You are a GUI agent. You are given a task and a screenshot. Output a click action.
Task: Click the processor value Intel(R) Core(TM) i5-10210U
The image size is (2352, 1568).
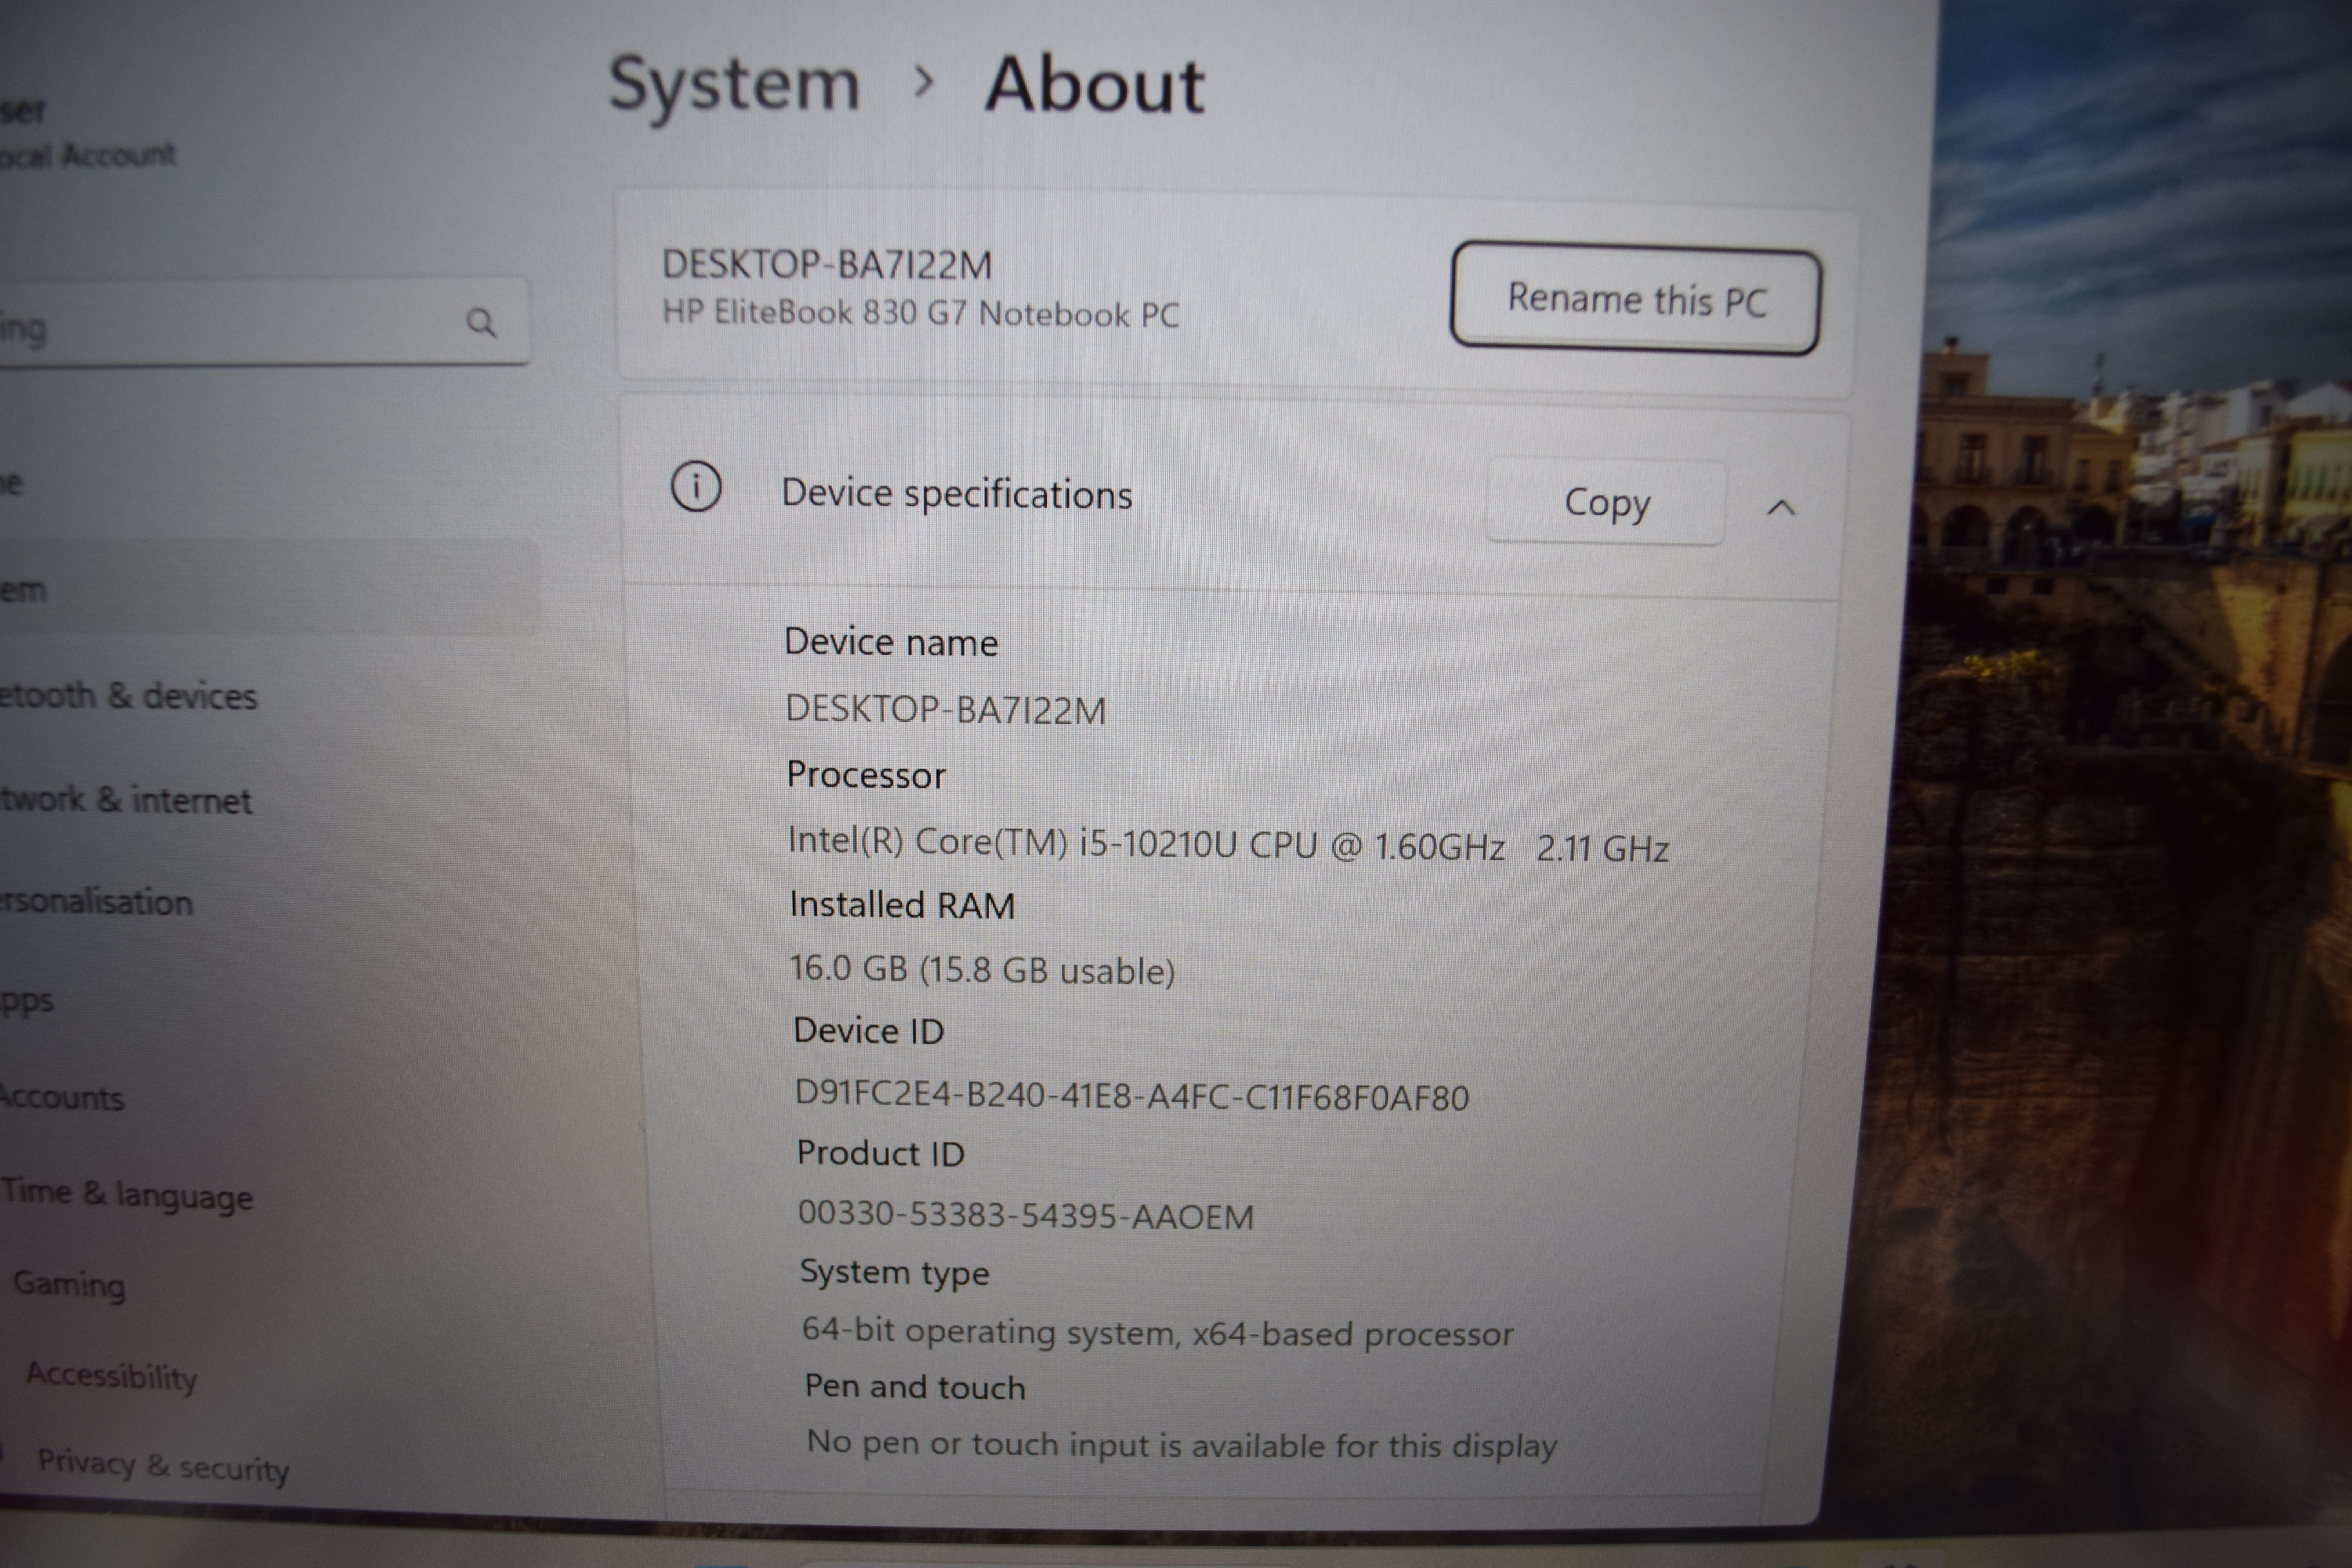point(1228,845)
